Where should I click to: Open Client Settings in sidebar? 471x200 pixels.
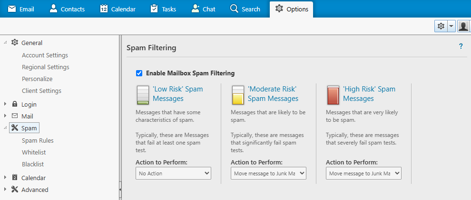[41, 91]
